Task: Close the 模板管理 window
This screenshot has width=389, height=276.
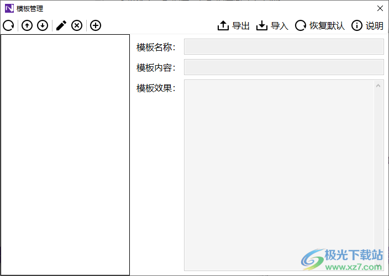Action: click(380, 8)
